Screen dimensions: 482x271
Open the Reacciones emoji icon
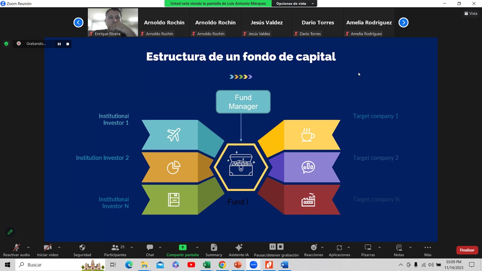pos(313,248)
